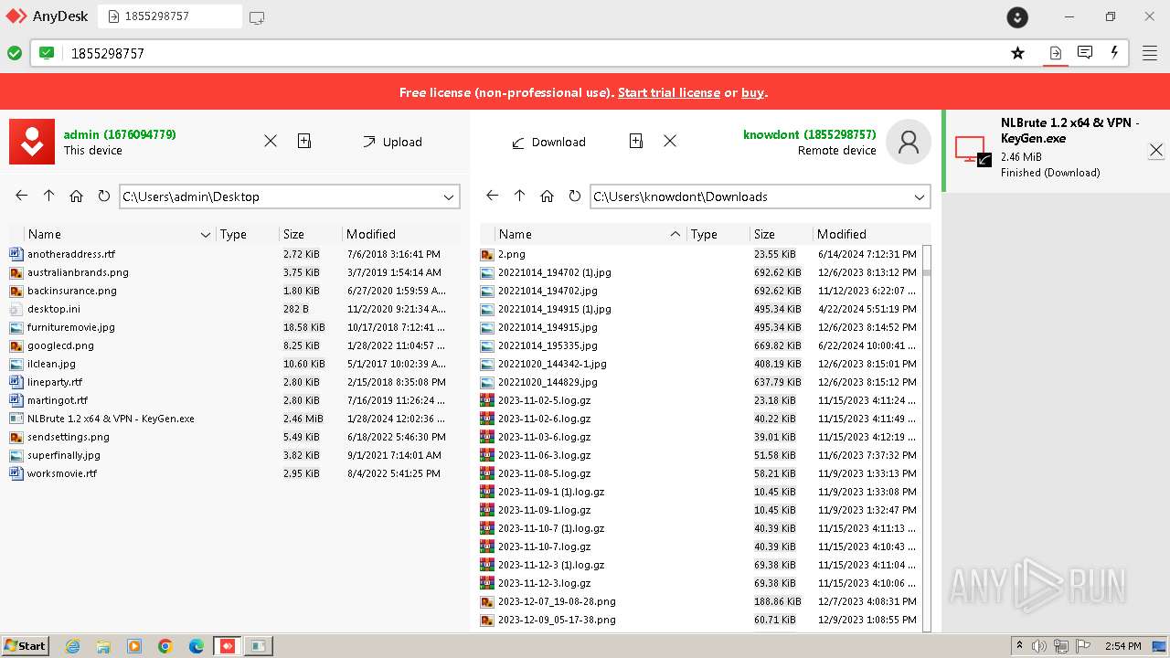Click the remote file list vertical scrollbar
The width and height of the screenshot is (1170, 658).
click(x=927, y=437)
